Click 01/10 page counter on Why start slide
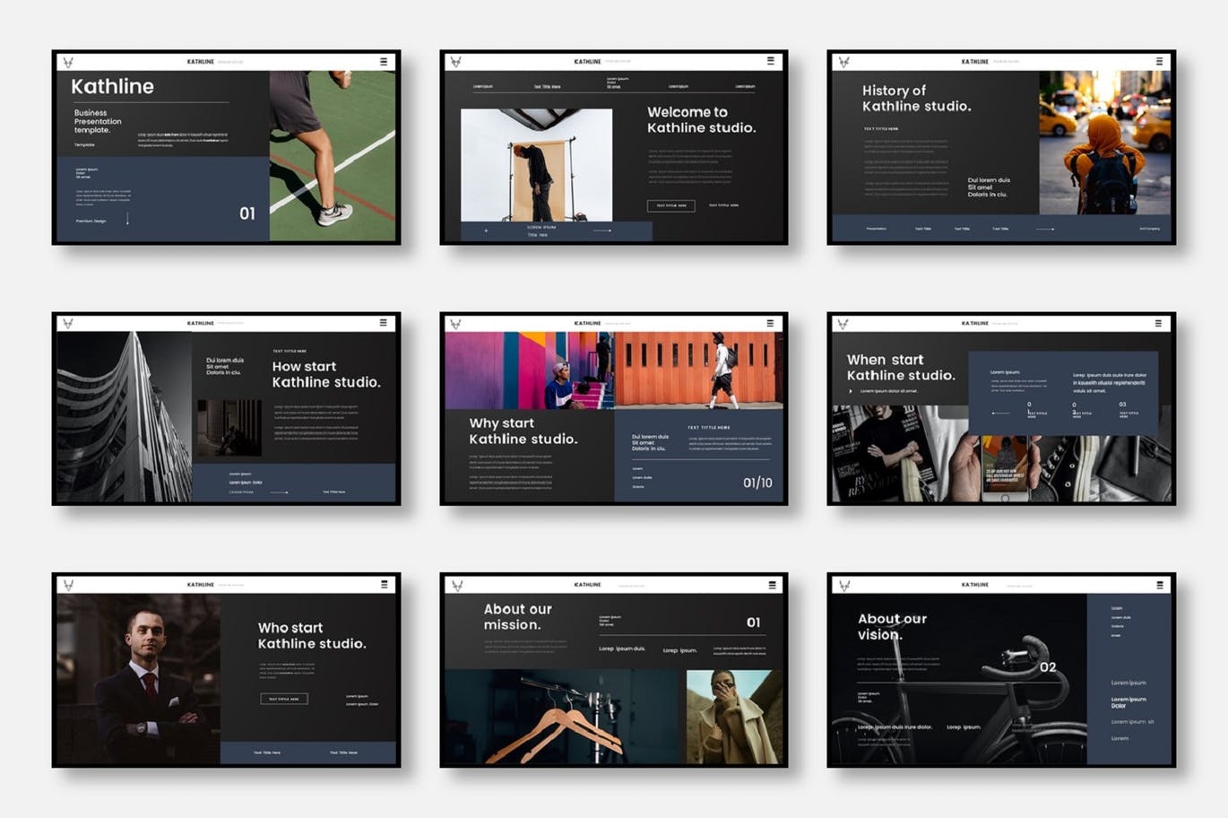The width and height of the screenshot is (1228, 818). point(757,483)
